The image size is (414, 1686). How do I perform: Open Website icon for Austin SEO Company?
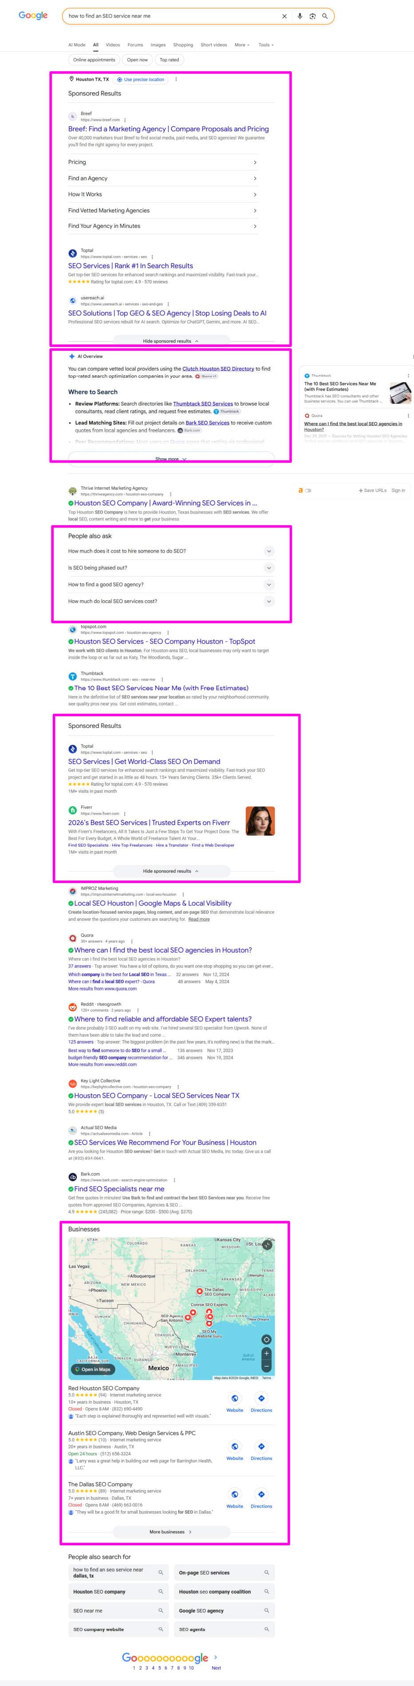click(235, 1446)
